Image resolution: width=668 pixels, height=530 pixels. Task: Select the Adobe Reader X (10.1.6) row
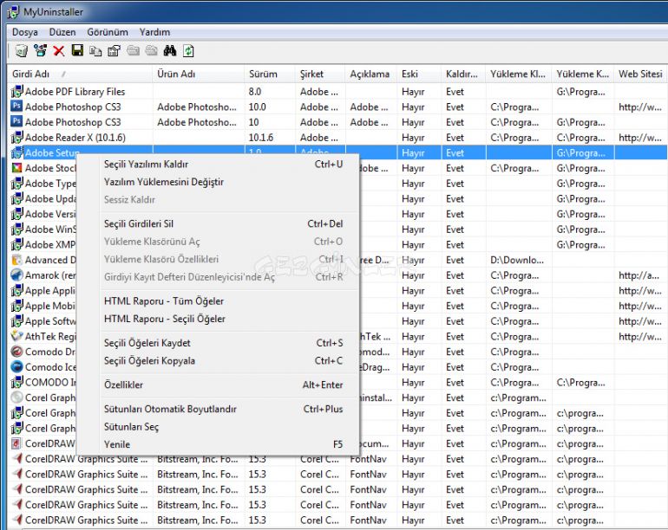(x=75, y=138)
